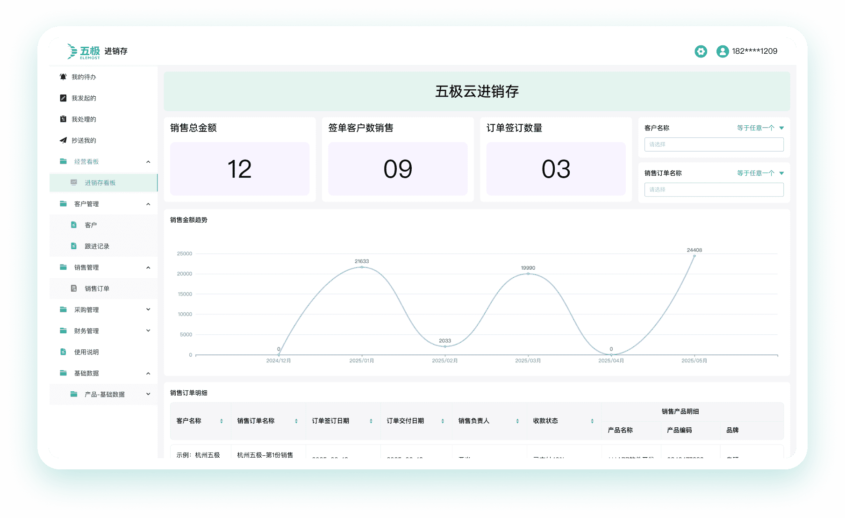Open the green settings gear icon
Screen dimensions: 845x518
[x=701, y=51]
